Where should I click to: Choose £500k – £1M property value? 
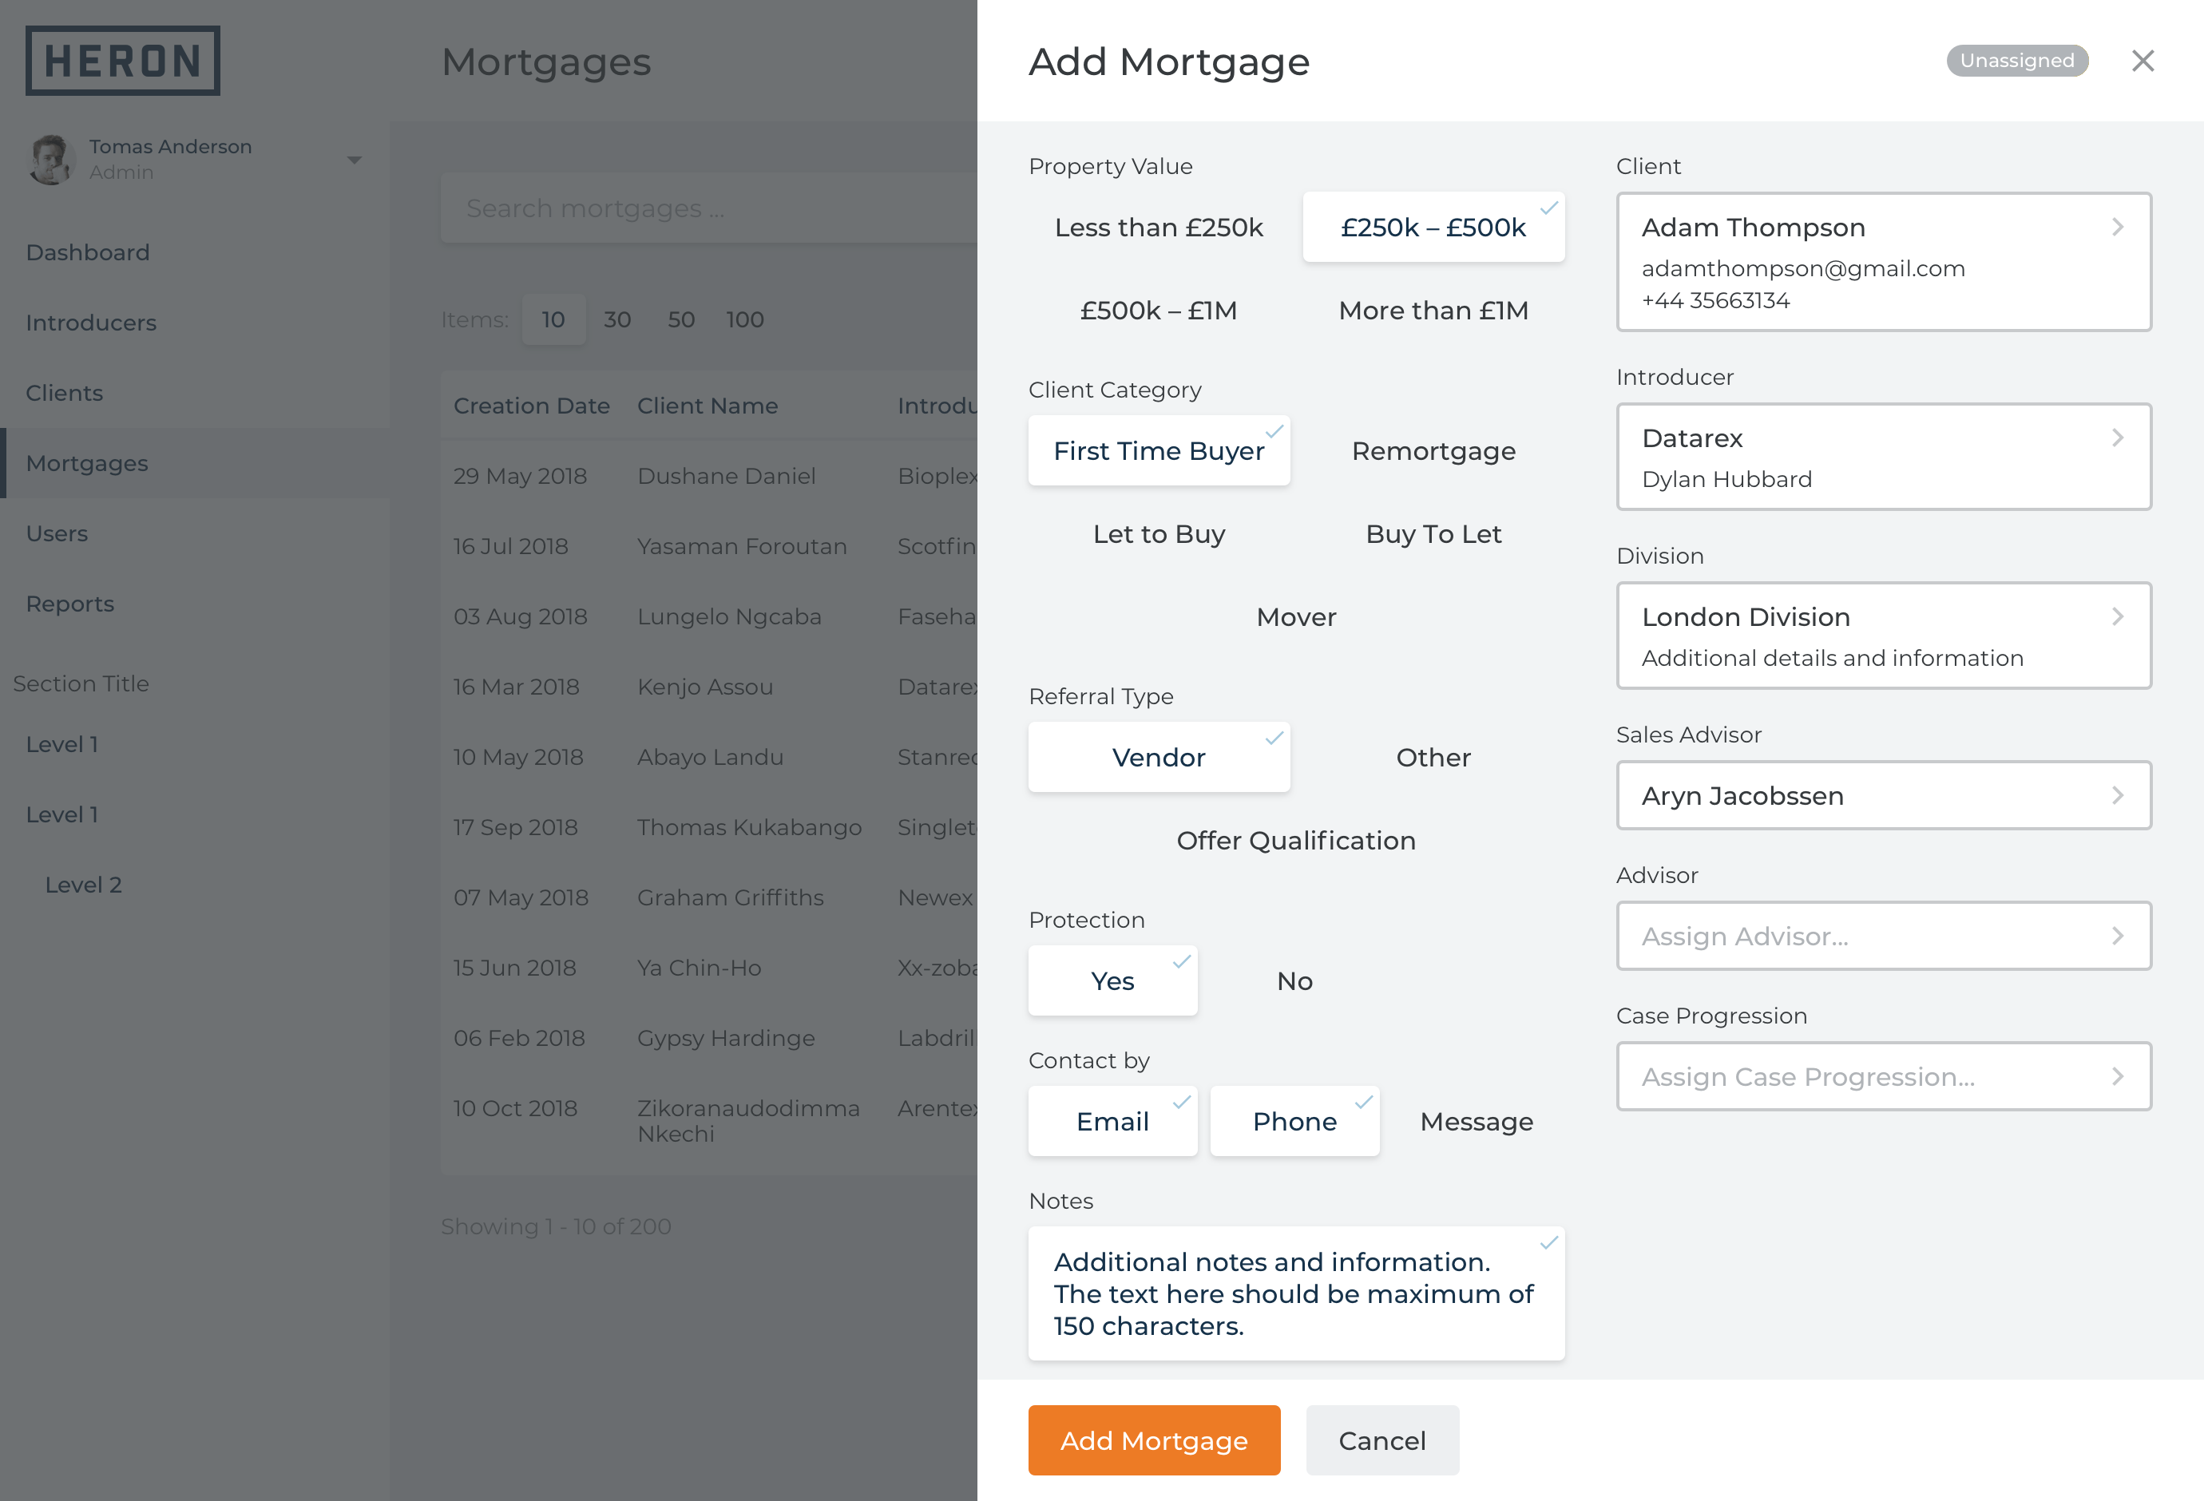point(1159,310)
